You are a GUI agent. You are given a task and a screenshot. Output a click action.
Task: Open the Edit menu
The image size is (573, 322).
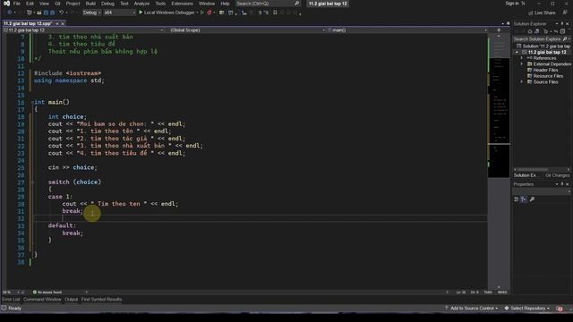[30, 4]
